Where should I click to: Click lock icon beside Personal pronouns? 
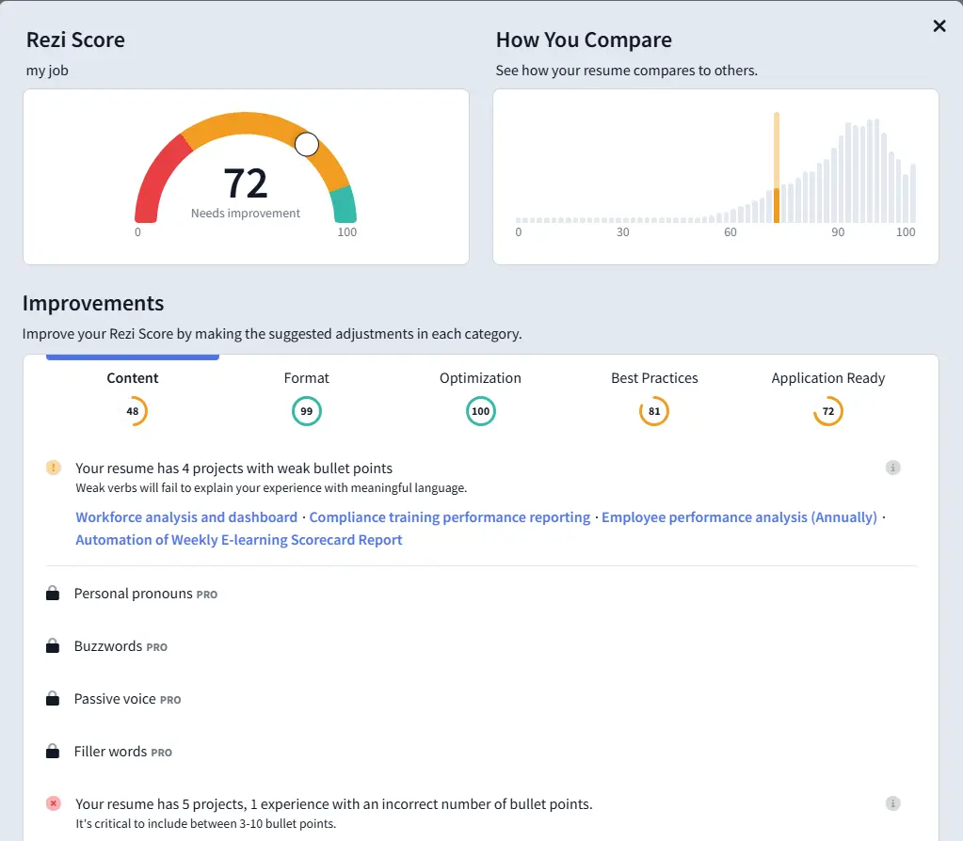[x=53, y=593]
